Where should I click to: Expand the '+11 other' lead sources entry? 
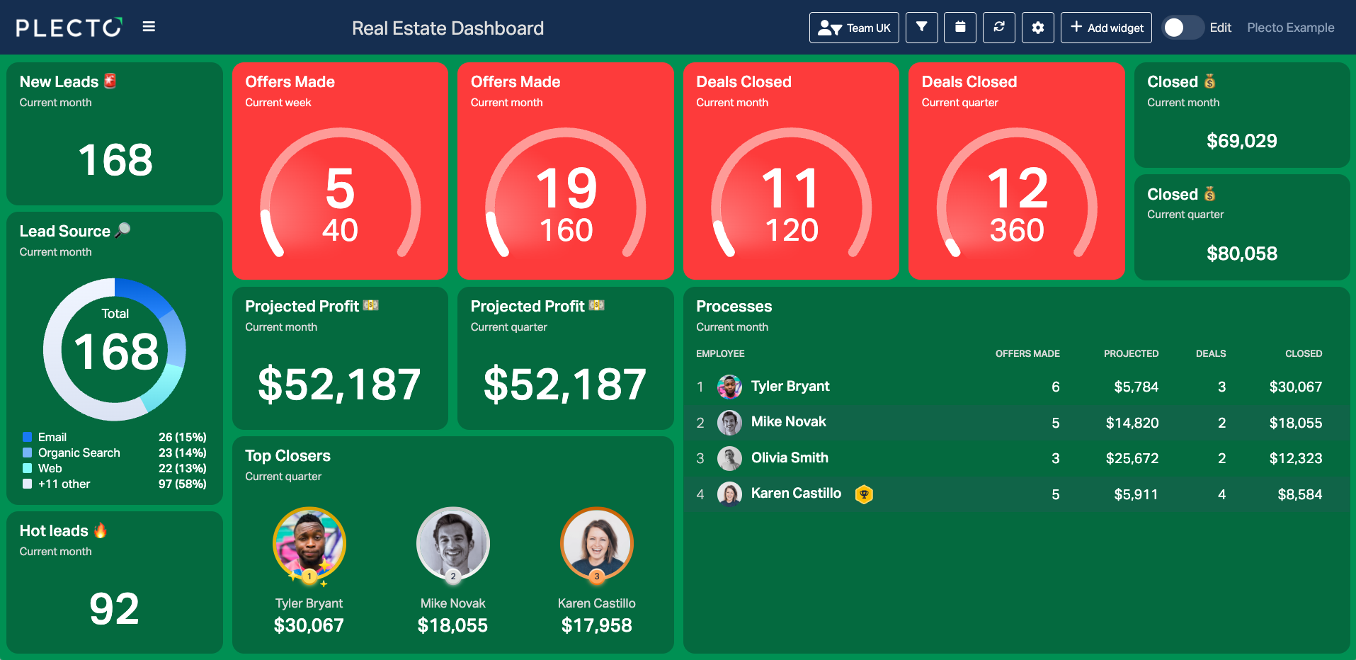click(x=64, y=484)
